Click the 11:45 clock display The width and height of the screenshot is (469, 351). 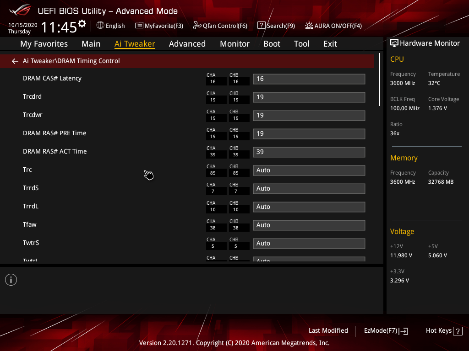point(59,27)
